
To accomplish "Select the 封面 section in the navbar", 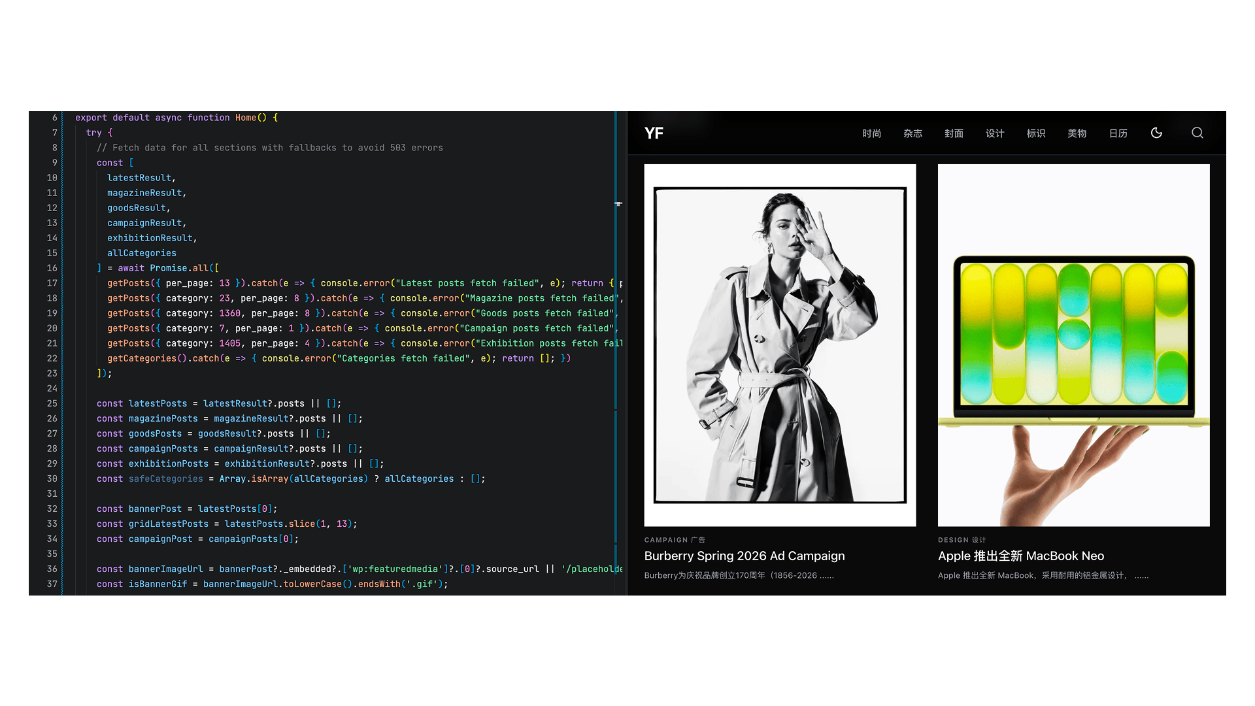I will pos(954,133).
